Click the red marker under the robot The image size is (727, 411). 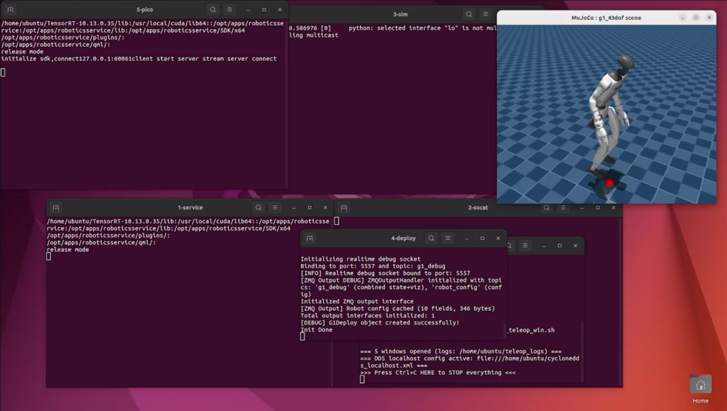pos(609,183)
